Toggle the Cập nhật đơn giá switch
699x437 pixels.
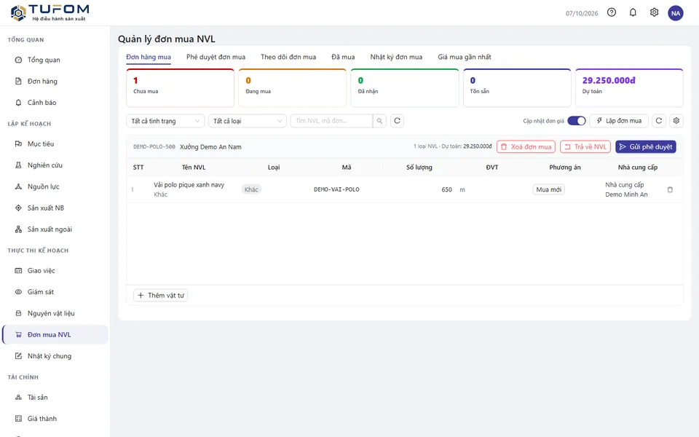pos(577,121)
